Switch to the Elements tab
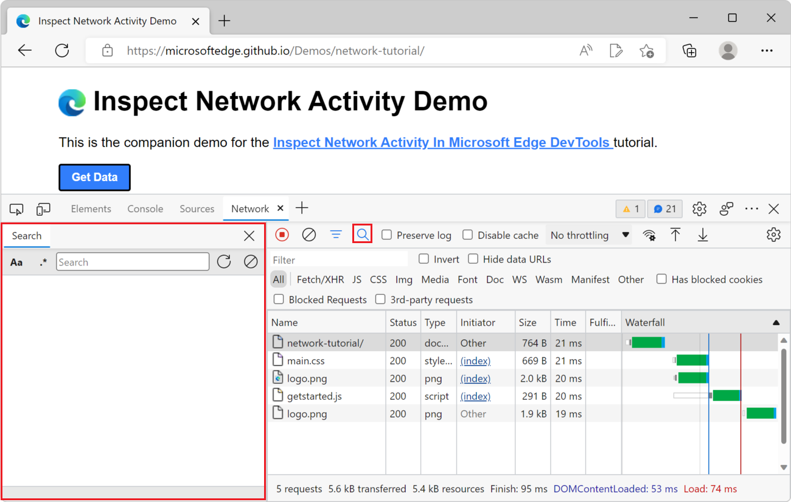The image size is (791, 502). tap(91, 208)
